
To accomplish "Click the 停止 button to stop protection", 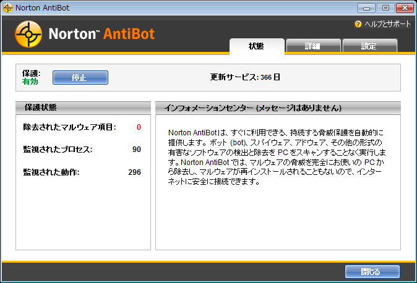I will (x=80, y=78).
